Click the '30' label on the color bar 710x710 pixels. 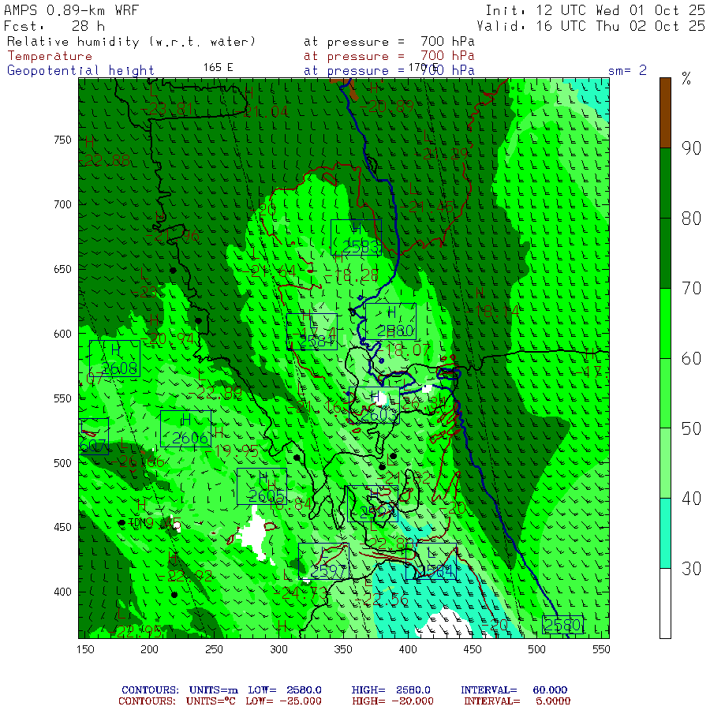point(691,568)
